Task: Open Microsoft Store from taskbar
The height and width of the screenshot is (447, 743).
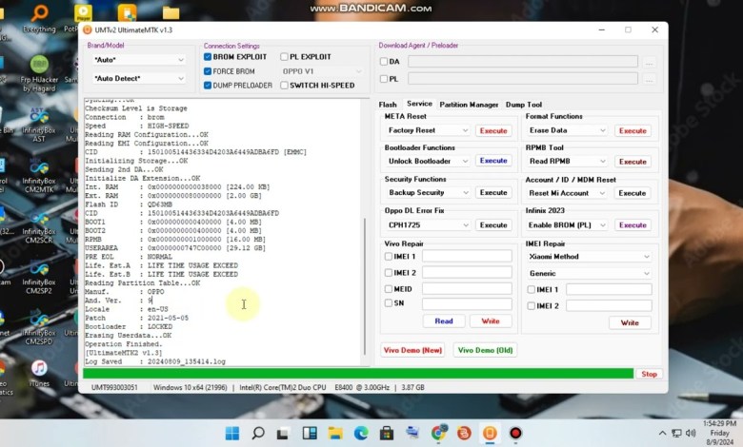Action: 387,433
